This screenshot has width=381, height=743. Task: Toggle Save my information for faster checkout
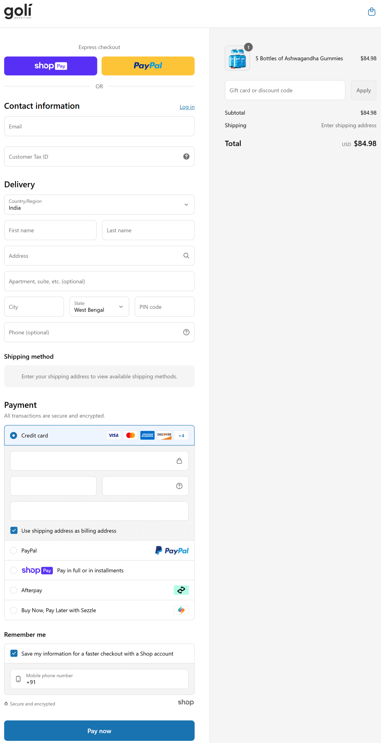coord(14,653)
